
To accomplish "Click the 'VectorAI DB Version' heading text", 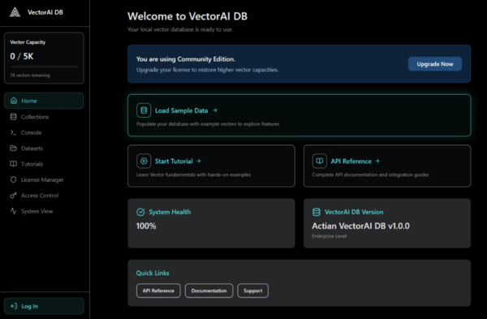I will click(354, 212).
